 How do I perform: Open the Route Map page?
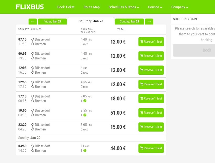[x=92, y=7]
